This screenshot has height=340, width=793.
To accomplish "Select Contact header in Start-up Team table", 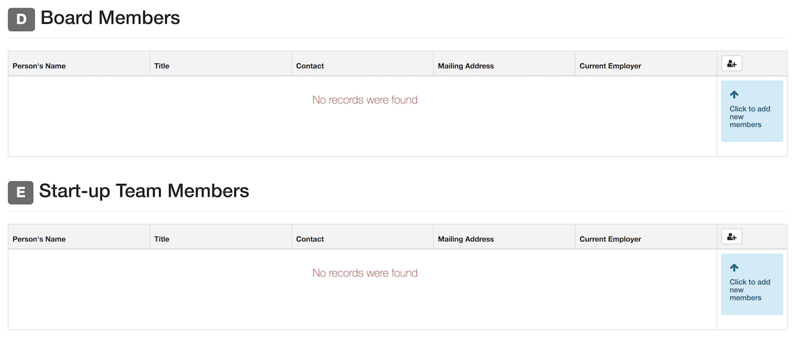I will pos(310,239).
